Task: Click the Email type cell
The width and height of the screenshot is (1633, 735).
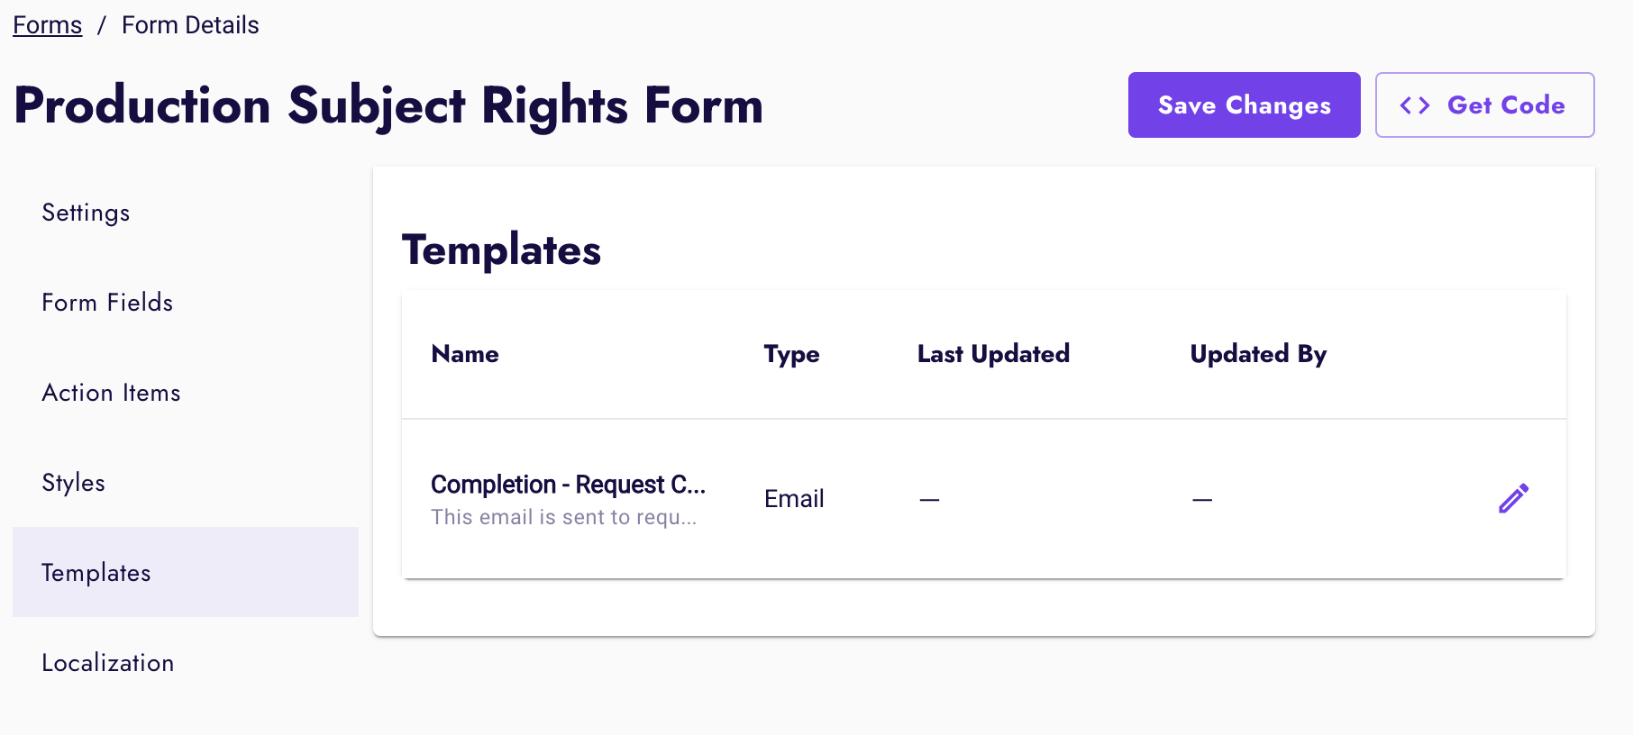Action: pyautogui.click(x=794, y=499)
